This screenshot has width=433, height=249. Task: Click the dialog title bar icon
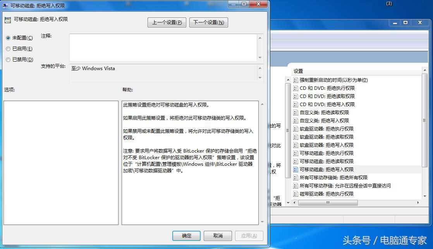tap(5, 5)
